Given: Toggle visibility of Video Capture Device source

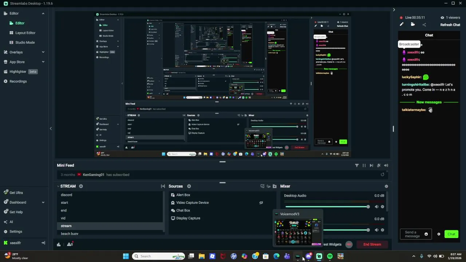Looking at the screenshot, I should click(x=261, y=203).
